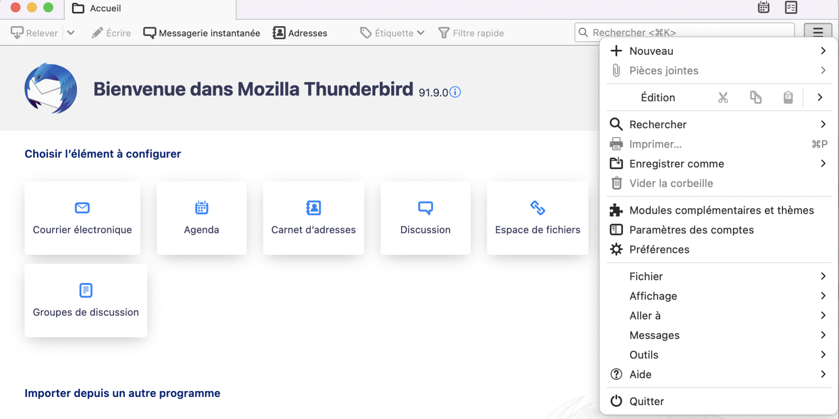Click the Édition label in the menu

pos(658,97)
